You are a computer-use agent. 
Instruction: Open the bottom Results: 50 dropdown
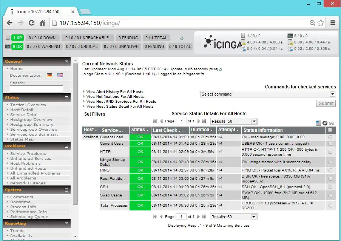pos(234,217)
